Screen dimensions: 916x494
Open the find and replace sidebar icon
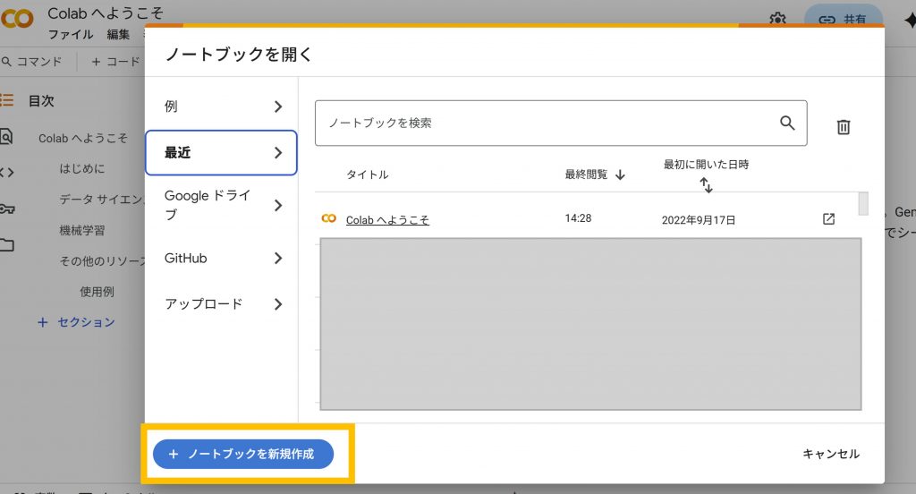pyautogui.click(x=6, y=137)
